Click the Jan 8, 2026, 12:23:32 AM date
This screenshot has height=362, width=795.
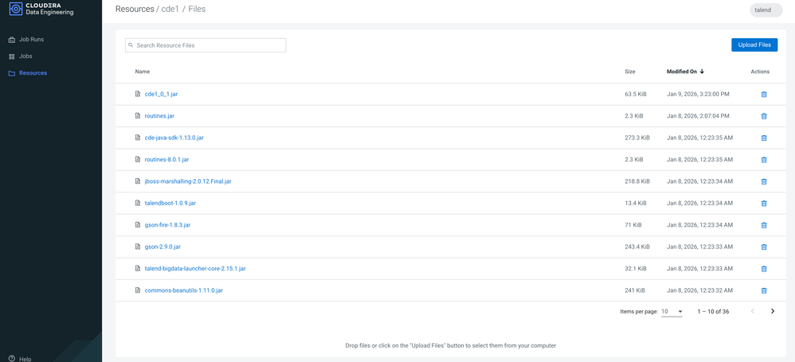point(699,290)
